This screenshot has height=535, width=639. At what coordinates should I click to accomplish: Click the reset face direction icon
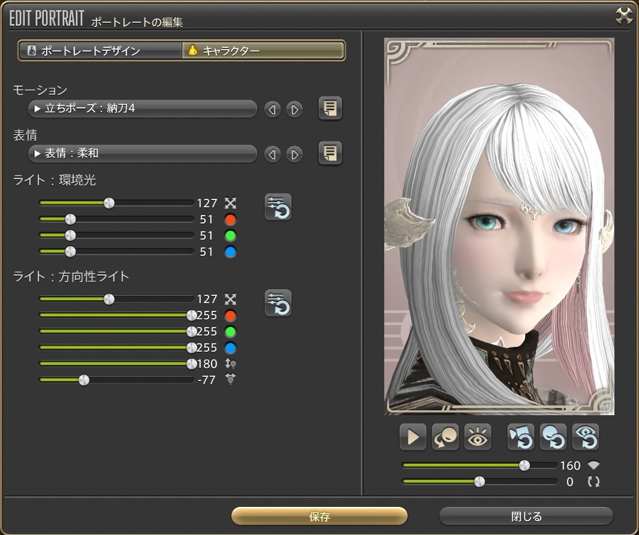click(x=553, y=437)
